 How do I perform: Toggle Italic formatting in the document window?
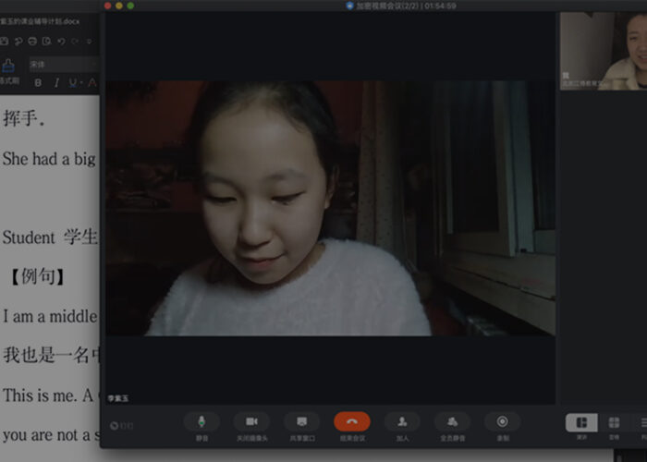pos(56,83)
